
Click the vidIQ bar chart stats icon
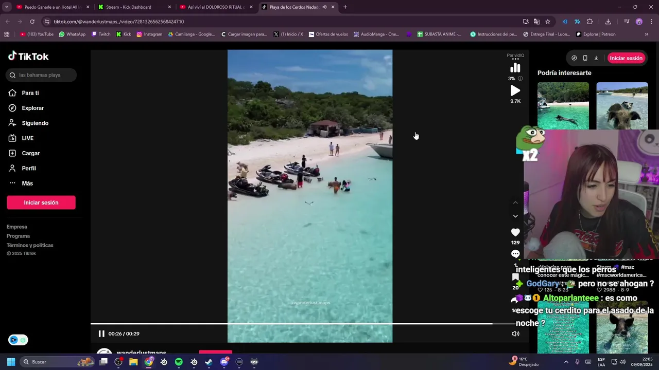(x=515, y=68)
